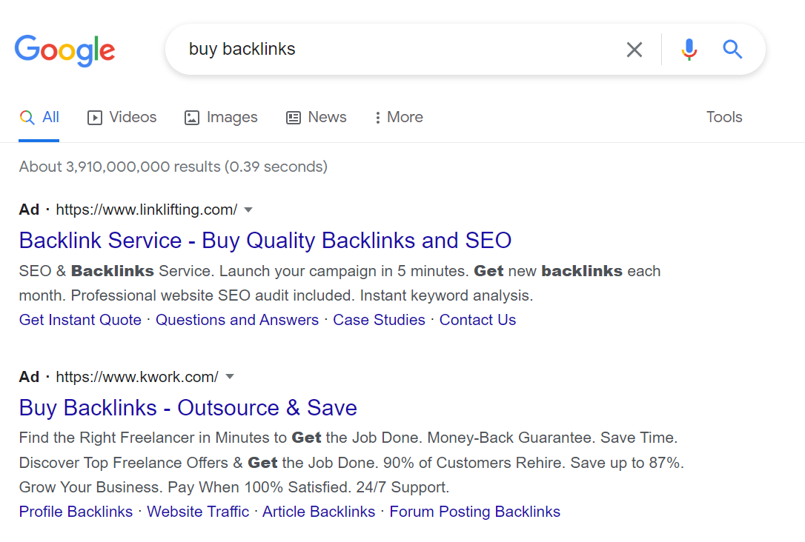Screen dimensions: 805x542
Task: Click the magnifying glass search icon
Action: click(x=732, y=50)
